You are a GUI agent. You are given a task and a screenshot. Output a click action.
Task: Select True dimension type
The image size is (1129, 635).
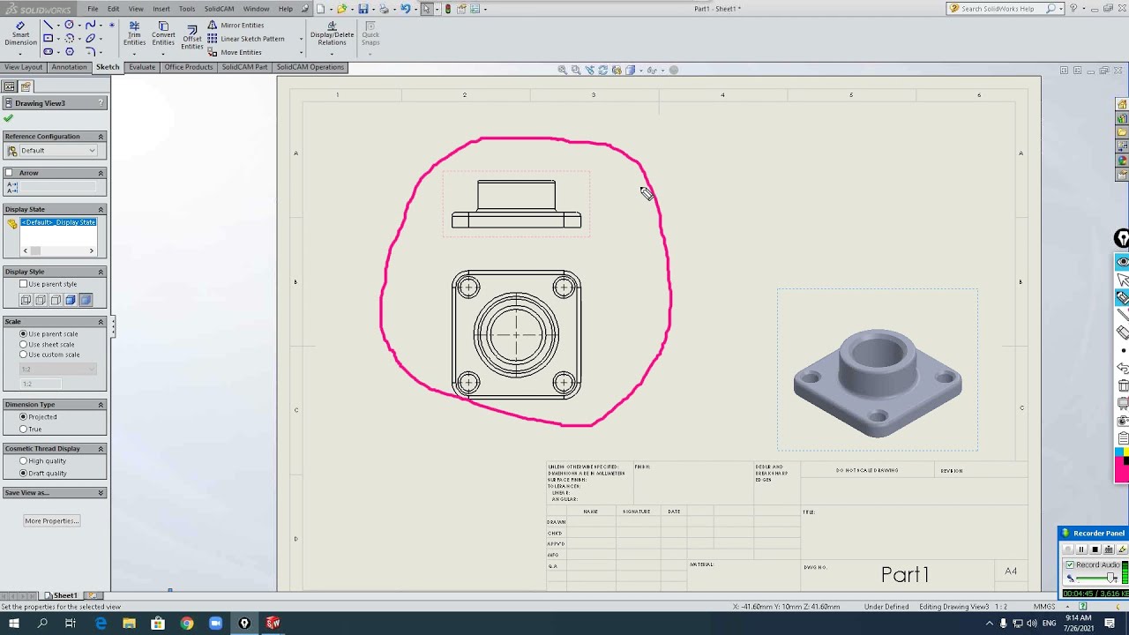(24, 430)
